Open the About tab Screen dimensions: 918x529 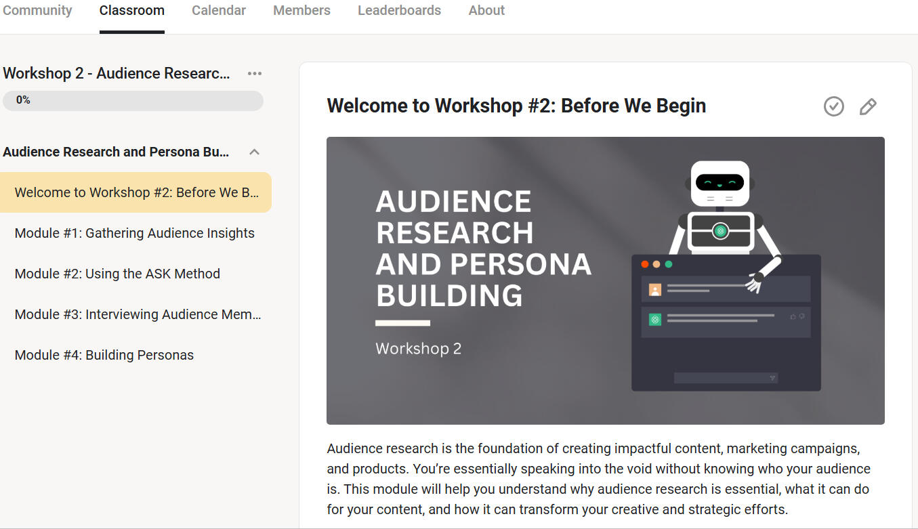tap(486, 11)
